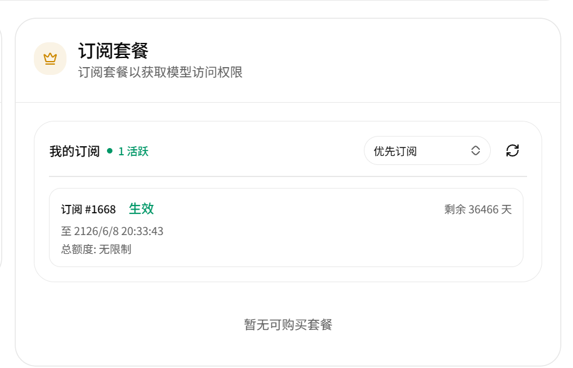The width and height of the screenshot is (573, 368).
Task: Click the 1 活跃 status badge
Action: point(133,151)
